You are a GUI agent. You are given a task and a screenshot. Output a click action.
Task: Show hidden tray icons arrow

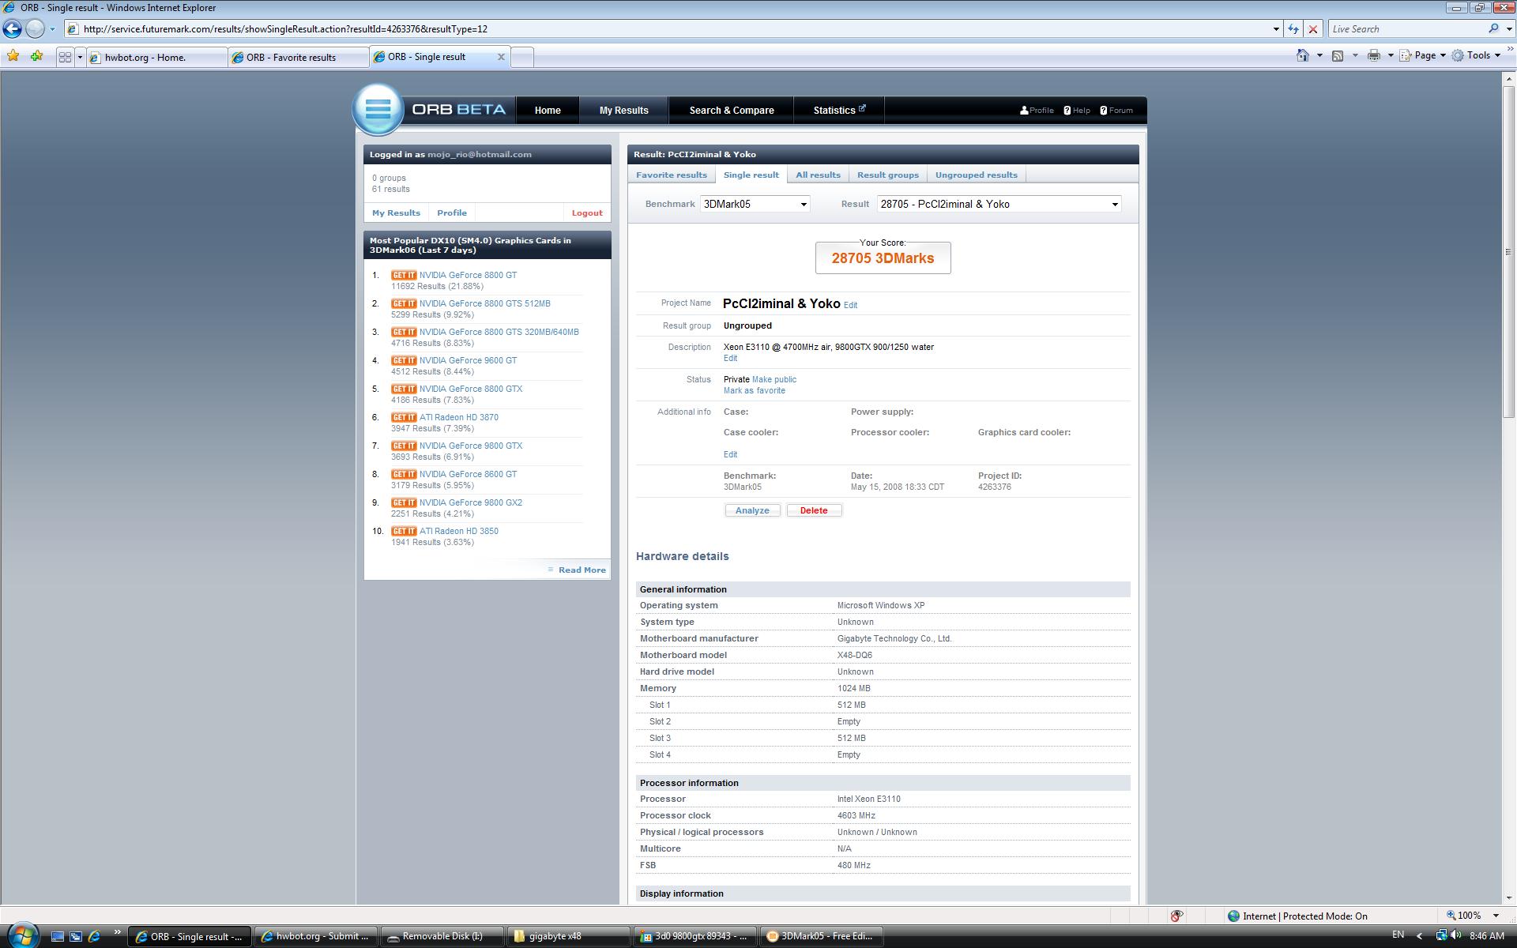pos(1420,936)
